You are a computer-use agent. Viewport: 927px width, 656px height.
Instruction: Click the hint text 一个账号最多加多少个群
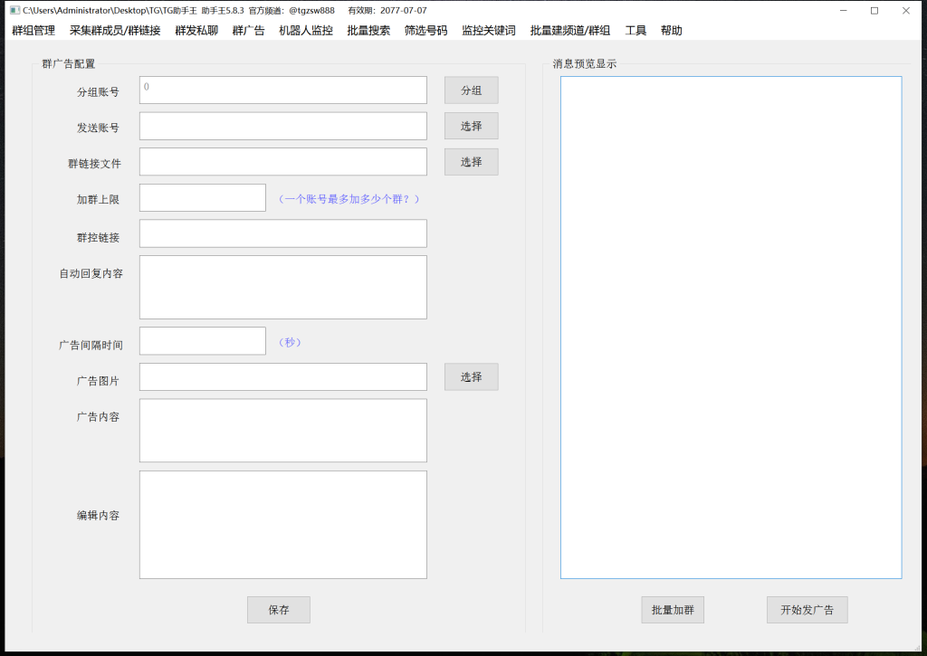pos(349,199)
